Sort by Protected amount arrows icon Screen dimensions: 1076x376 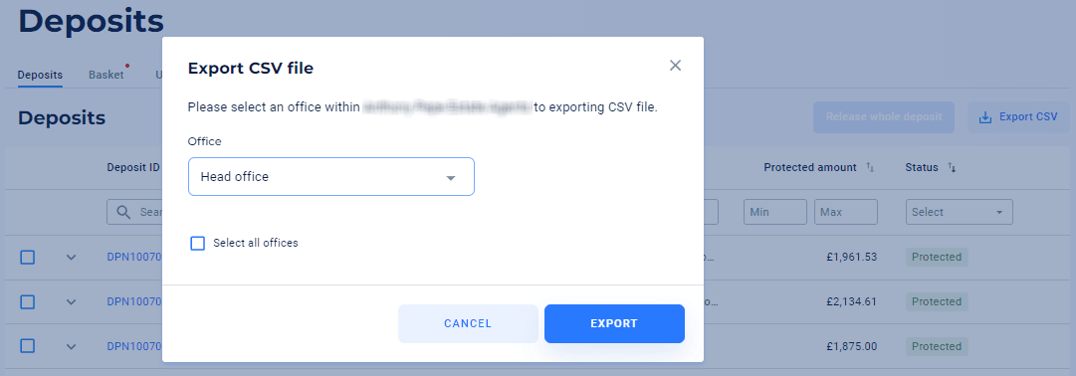click(870, 167)
